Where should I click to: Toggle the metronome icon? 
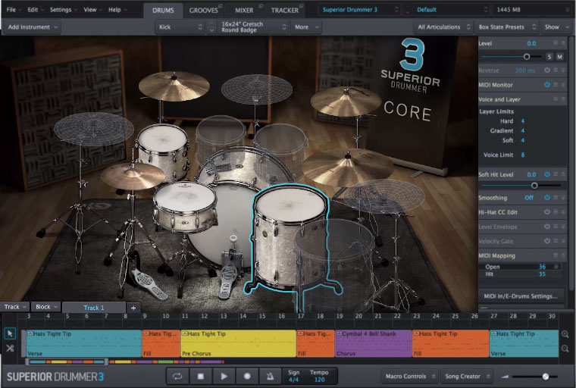[x=270, y=376]
